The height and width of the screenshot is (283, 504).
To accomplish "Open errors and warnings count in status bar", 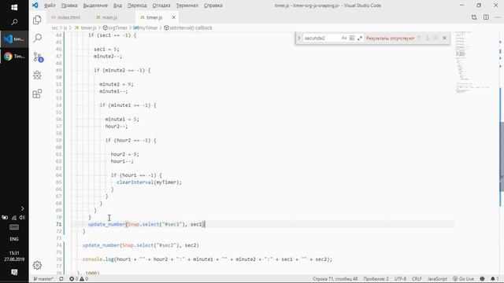I will pyautogui.click(x=79, y=279).
